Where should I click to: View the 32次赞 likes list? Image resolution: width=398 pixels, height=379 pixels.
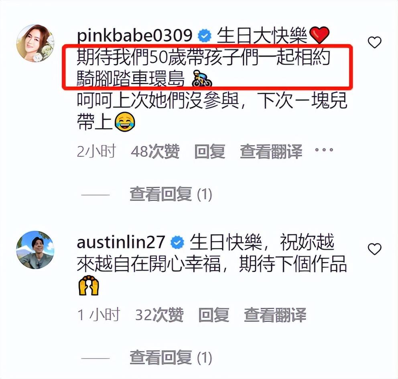point(159,315)
